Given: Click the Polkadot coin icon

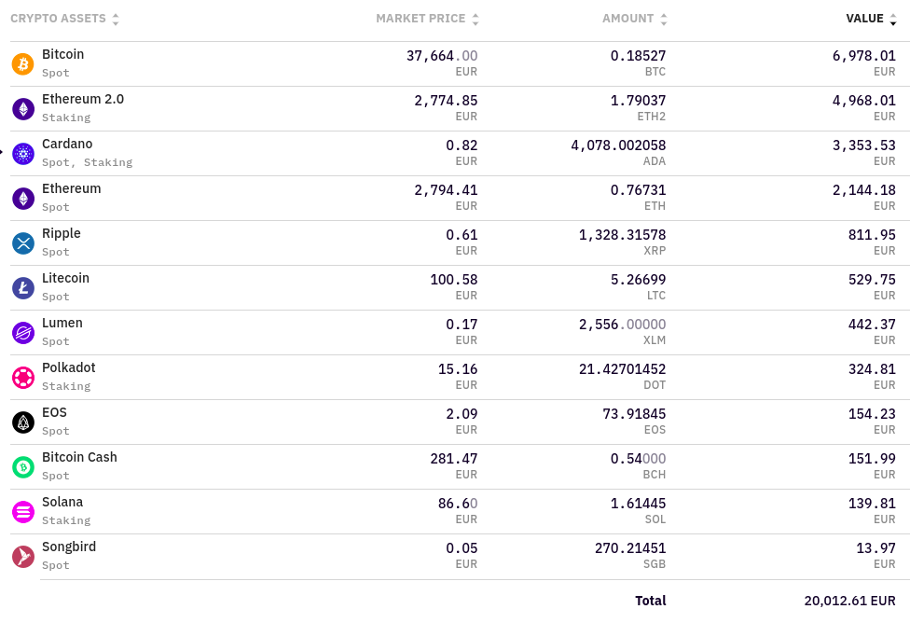Looking at the screenshot, I should [23, 378].
